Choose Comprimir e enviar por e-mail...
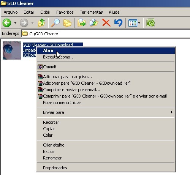The height and width of the screenshot is (175, 190). pos(106,90)
